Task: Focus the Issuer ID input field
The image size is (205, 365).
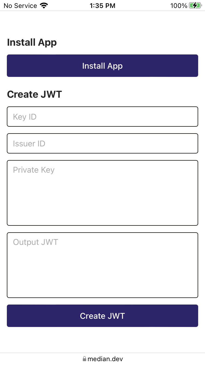Action: point(102,143)
